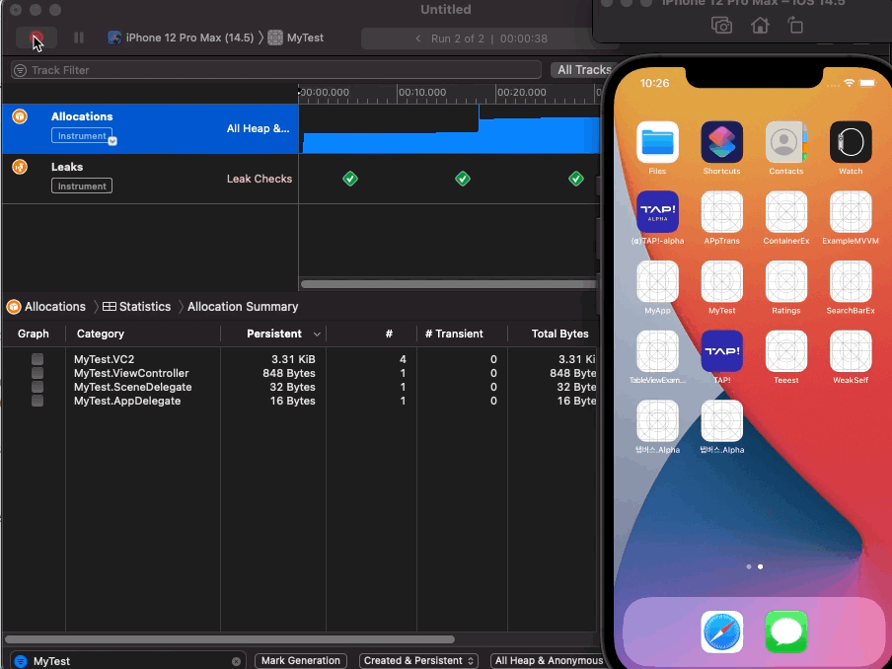
Task: Sort by the Category column header
Action: point(100,334)
